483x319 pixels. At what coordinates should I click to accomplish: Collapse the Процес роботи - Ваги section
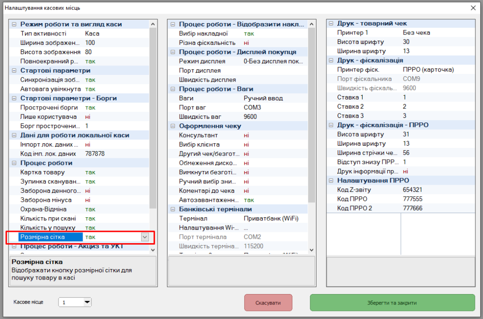coord(172,89)
